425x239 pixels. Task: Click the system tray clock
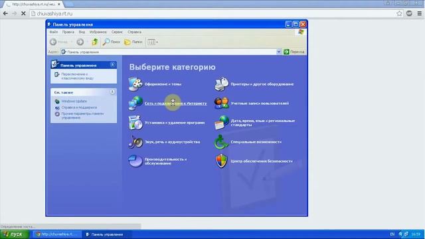coord(416,234)
